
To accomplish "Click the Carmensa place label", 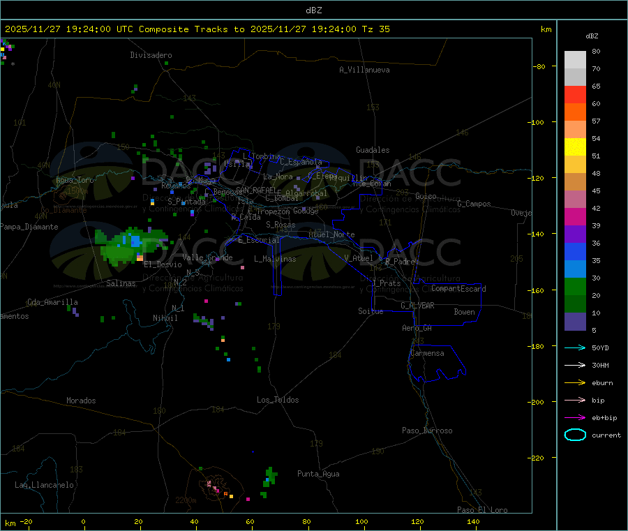I will pyautogui.click(x=427, y=353).
